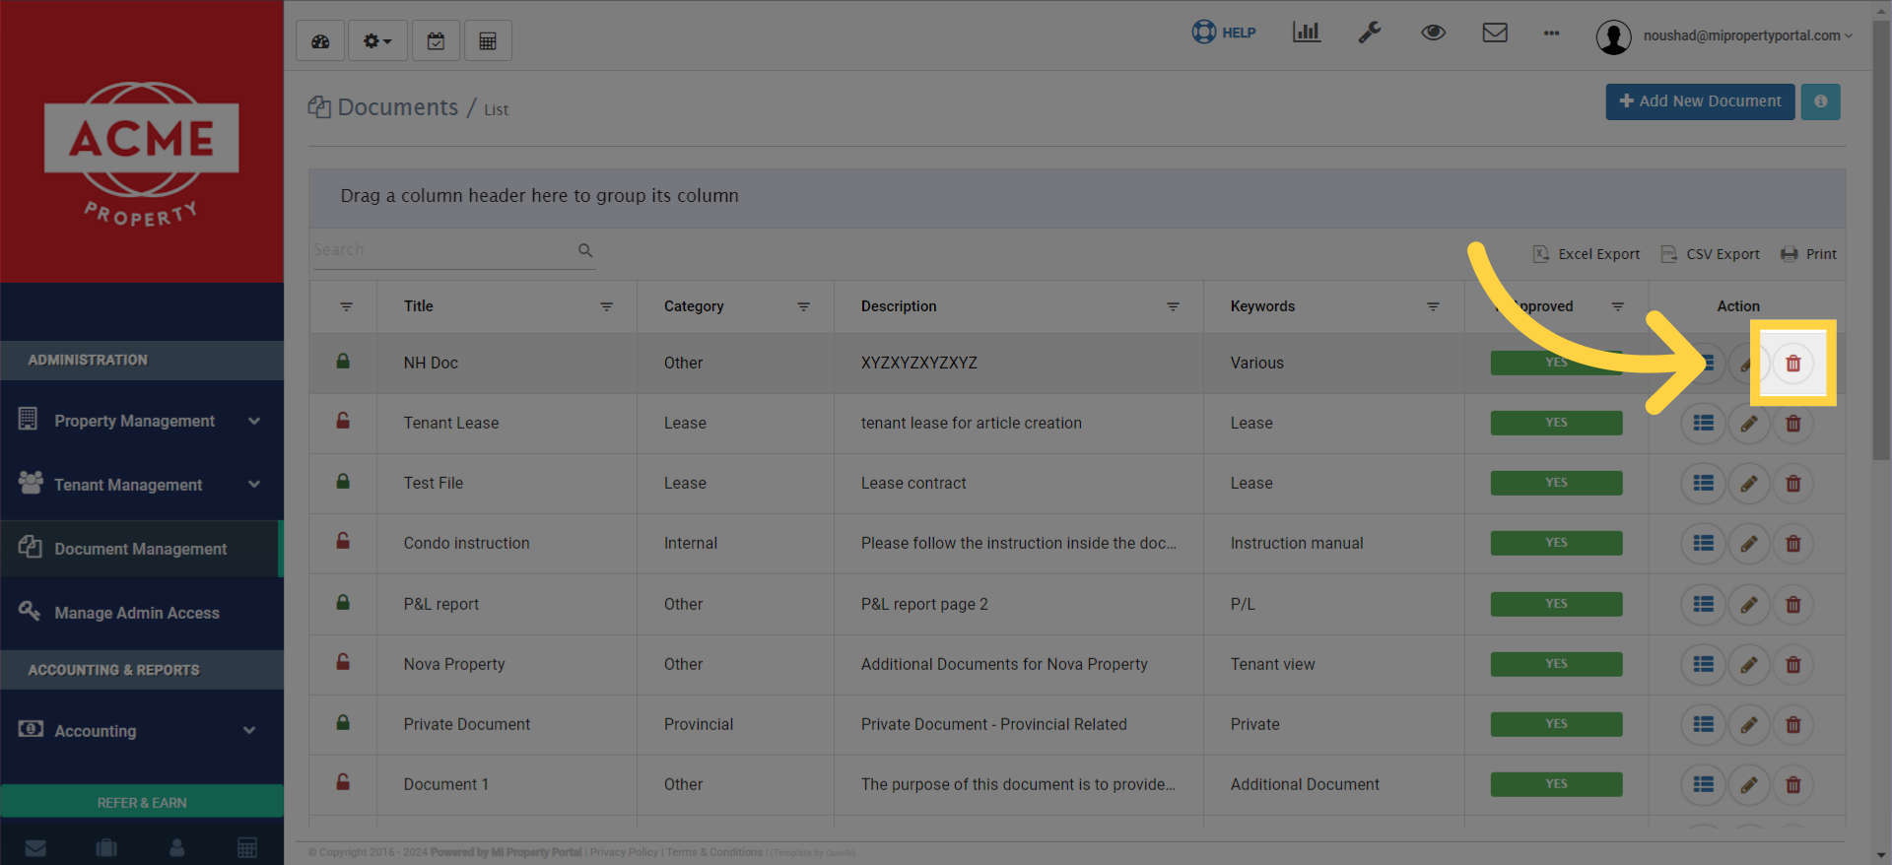Click the blue info button

click(x=1820, y=101)
